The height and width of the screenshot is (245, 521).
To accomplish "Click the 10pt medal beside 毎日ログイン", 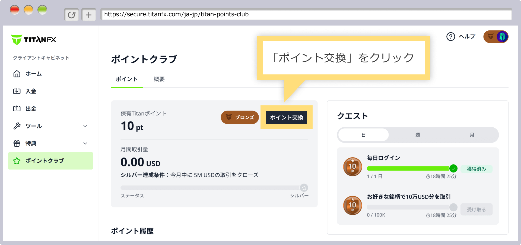I will coord(352,167).
